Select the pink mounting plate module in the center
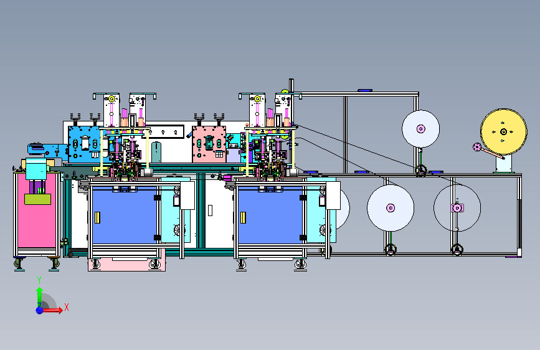This screenshot has width=540, height=350. (x=209, y=144)
